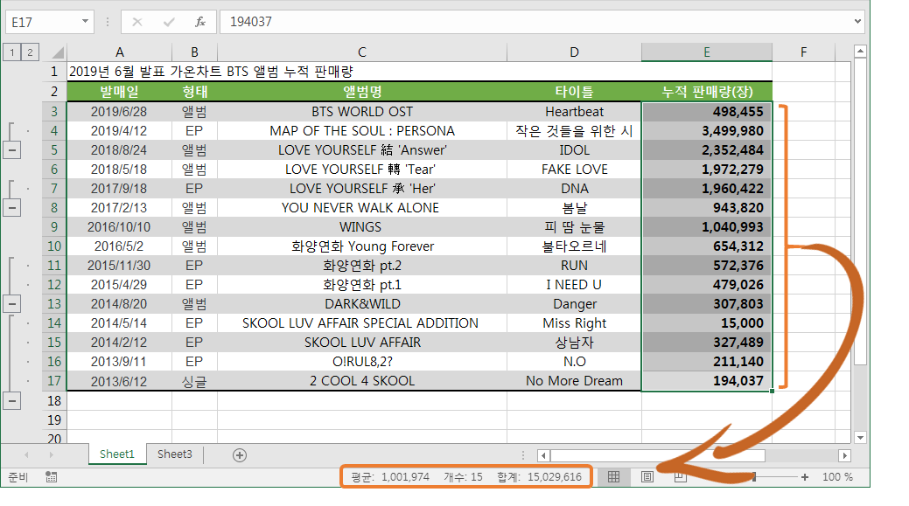
Task: Click header cell 누적 판매량(장)
Action: [707, 92]
